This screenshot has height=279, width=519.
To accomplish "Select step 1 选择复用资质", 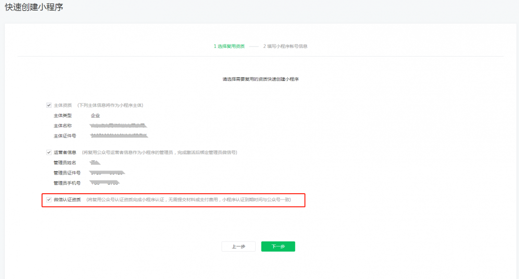I will click(x=229, y=46).
